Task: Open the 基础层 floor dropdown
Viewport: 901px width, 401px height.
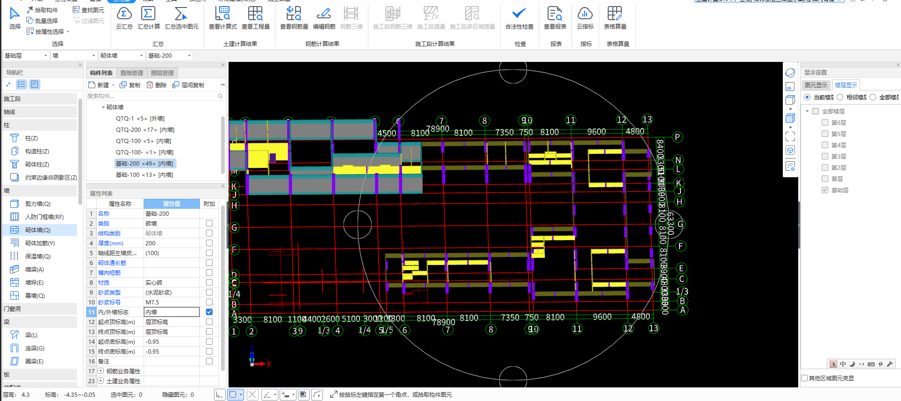Action: [x=26, y=56]
